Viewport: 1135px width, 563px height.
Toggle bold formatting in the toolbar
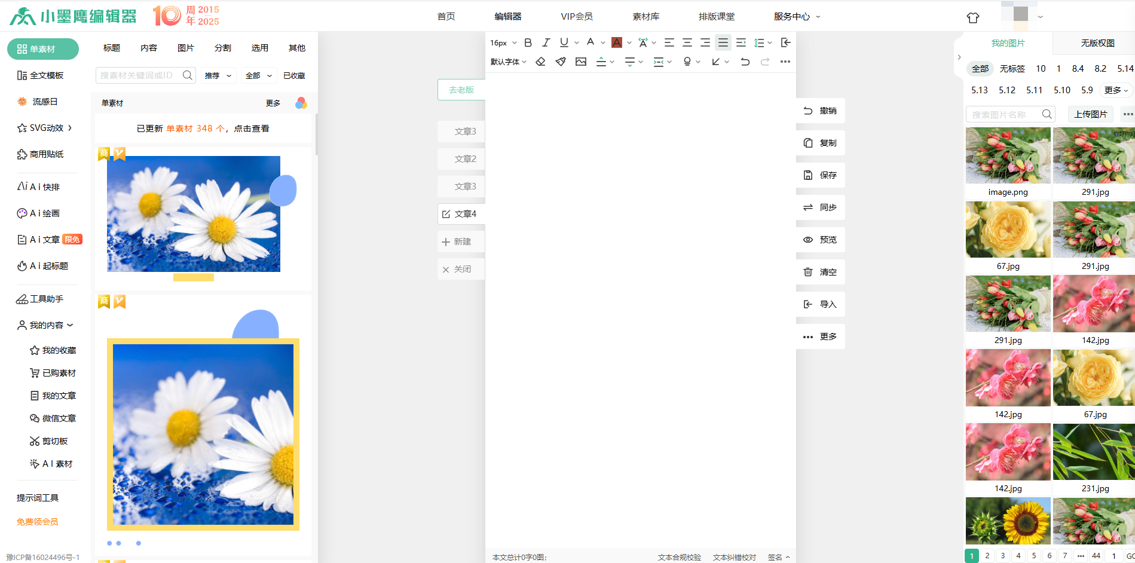pos(527,42)
